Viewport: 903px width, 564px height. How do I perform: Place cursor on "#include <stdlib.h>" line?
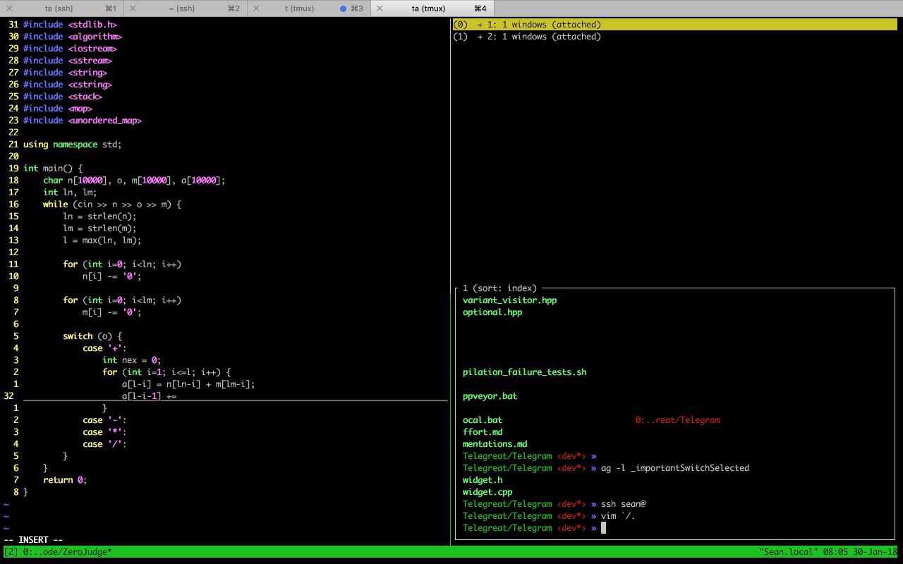[70, 25]
